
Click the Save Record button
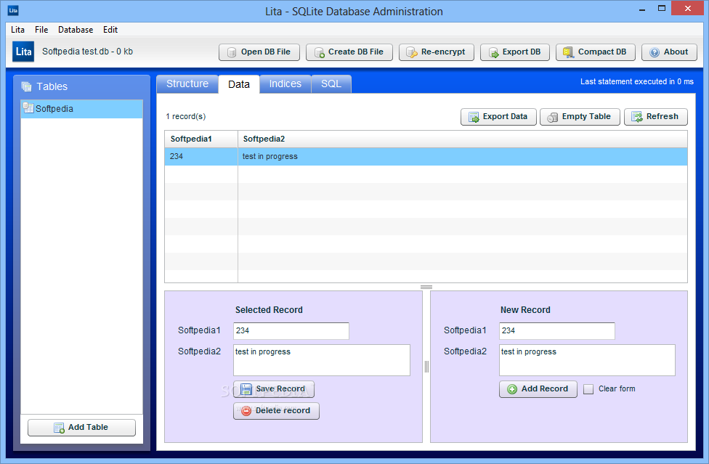[x=274, y=389]
